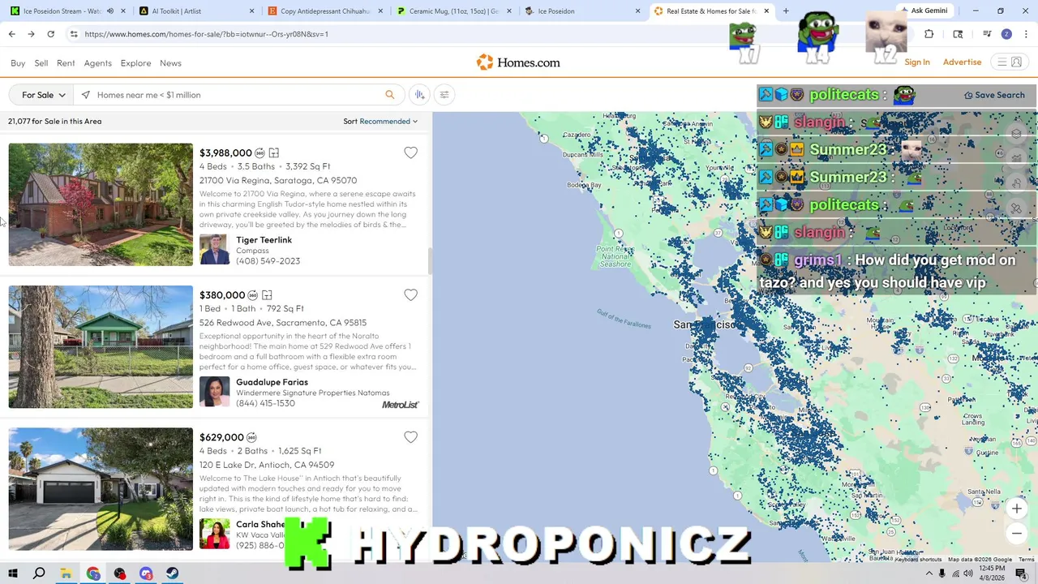This screenshot has height=584, width=1038.
Task: Close the Real Estate & Homes tab
Action: tap(765, 11)
